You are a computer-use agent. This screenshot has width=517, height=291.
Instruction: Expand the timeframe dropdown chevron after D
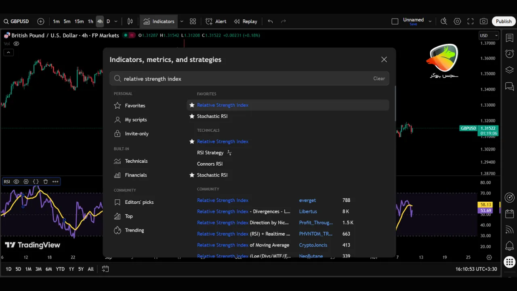click(x=116, y=21)
